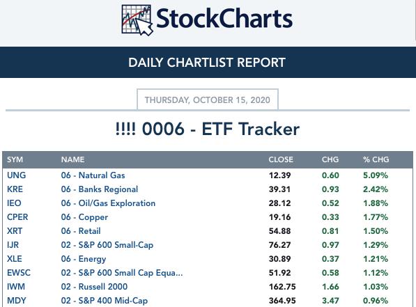The height and width of the screenshot is (307, 416).
Task: Click the CLOSE column header
Action: click(281, 159)
